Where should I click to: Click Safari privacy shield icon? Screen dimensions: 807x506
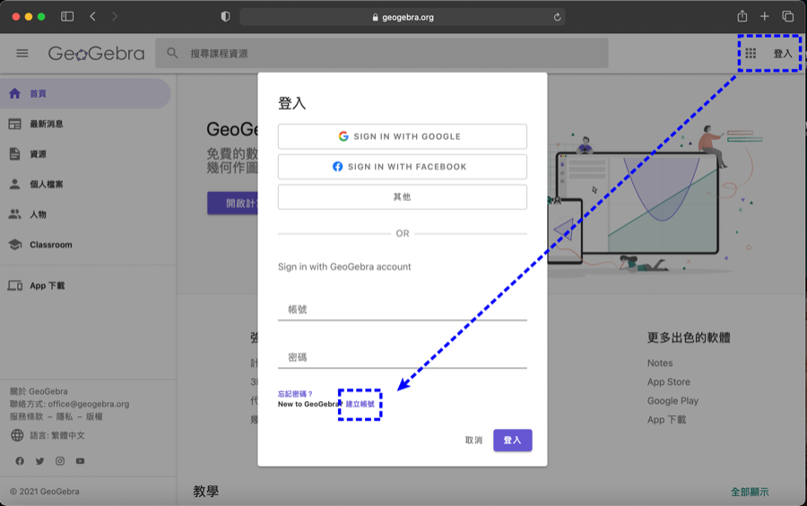coord(225,16)
